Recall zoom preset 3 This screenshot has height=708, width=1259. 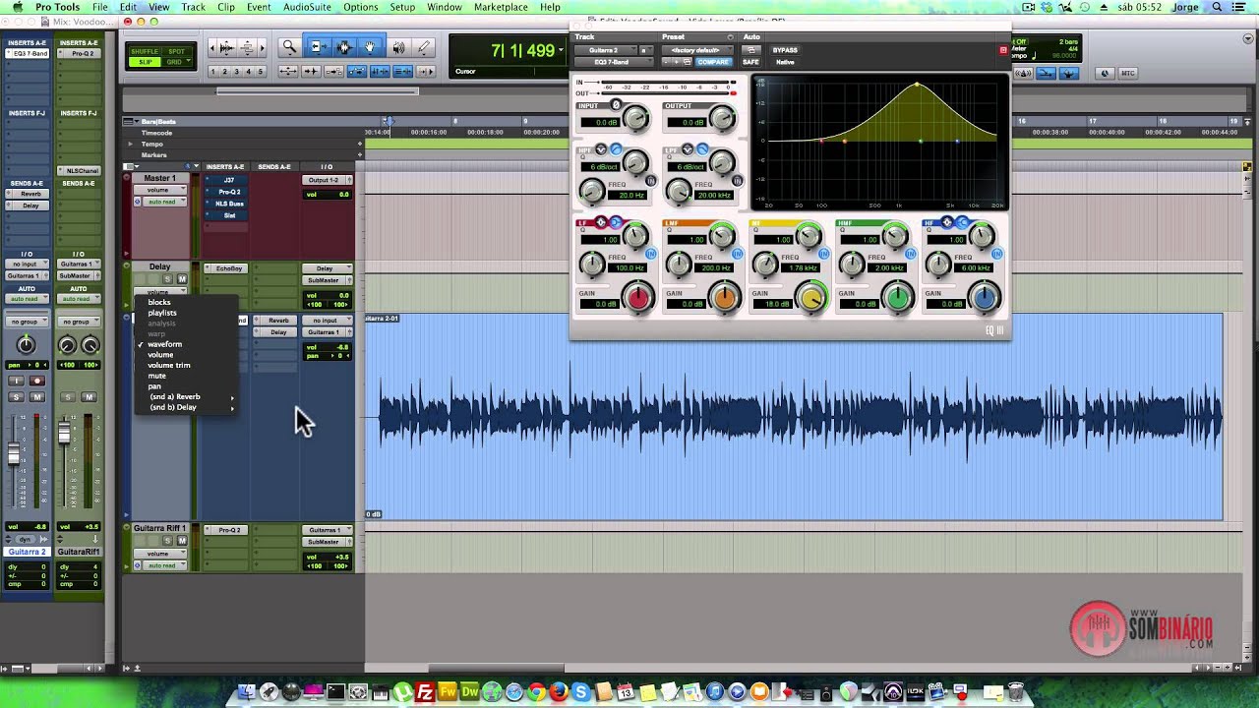(x=236, y=71)
